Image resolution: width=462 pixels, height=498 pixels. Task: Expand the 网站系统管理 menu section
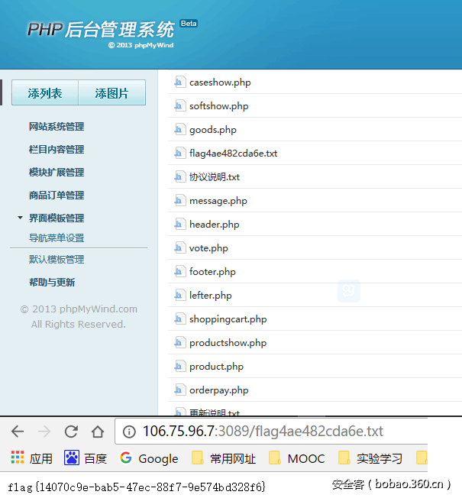coord(57,127)
